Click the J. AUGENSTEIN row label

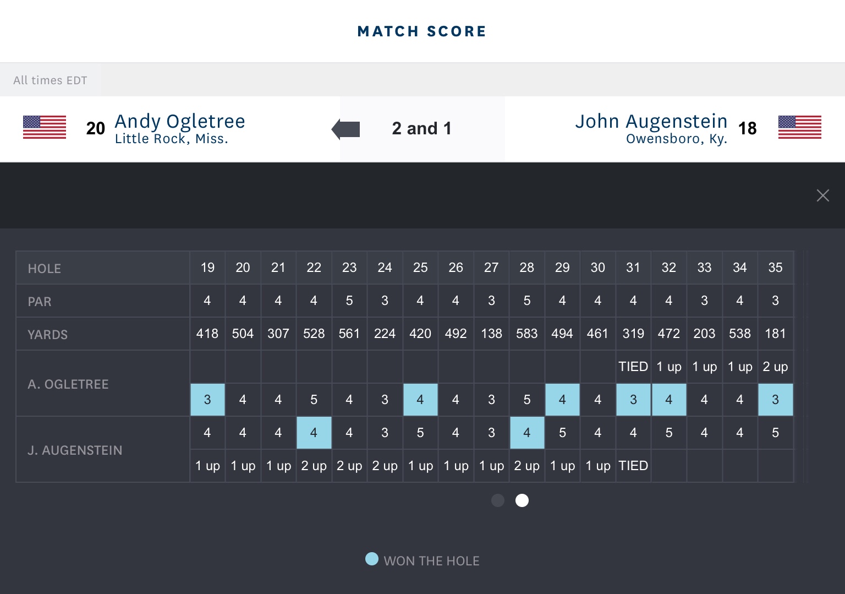pyautogui.click(x=75, y=450)
